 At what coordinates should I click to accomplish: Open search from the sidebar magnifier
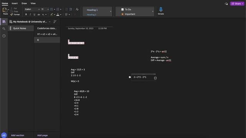[4, 29]
